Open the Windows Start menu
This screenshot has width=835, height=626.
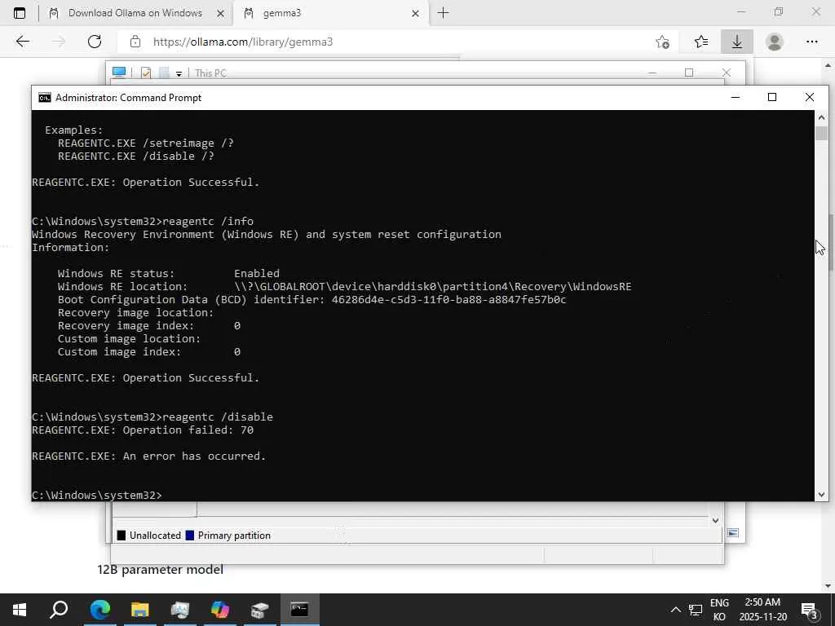tap(20, 610)
